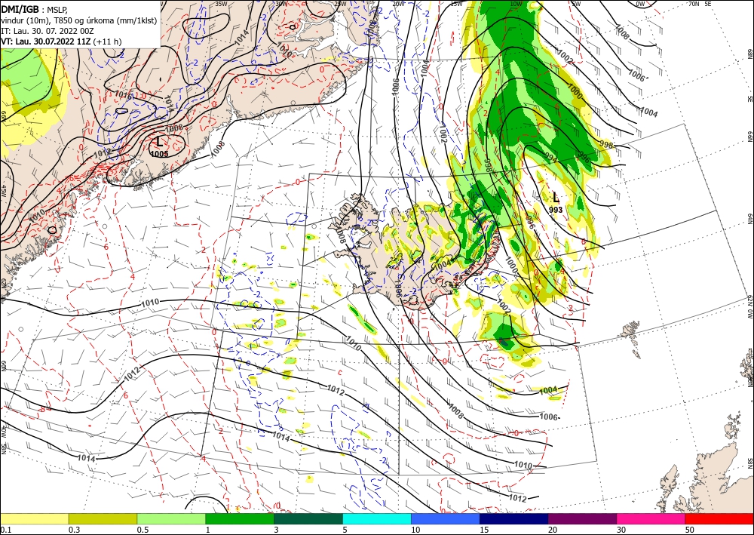754x535 pixels.
Task: Click the L marker above 1005
Action: tap(160, 141)
